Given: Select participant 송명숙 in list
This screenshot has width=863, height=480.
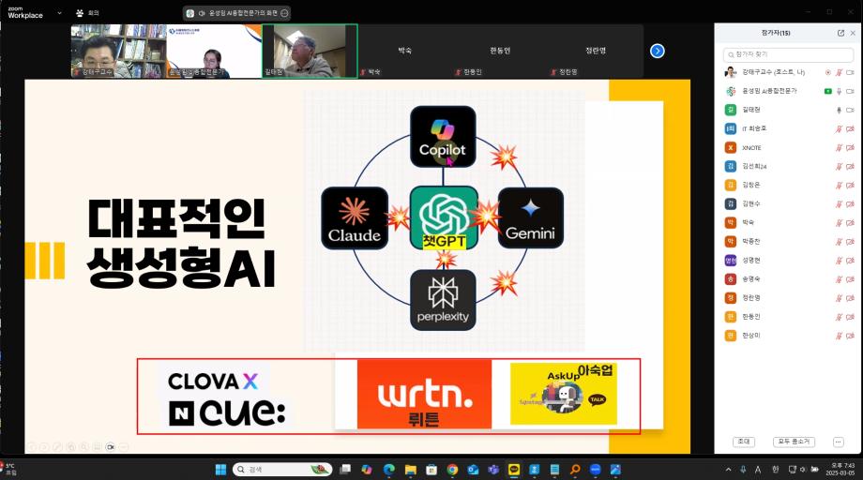Looking at the screenshot, I should pyautogui.click(x=788, y=279).
